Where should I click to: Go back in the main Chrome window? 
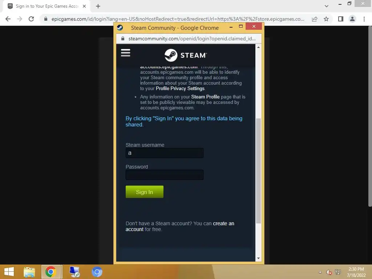(8, 19)
